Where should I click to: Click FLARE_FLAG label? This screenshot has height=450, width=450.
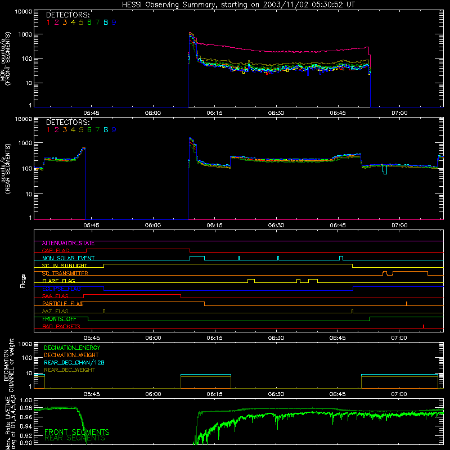tap(58, 281)
